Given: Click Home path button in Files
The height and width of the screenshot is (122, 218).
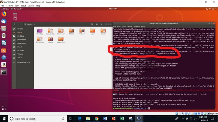Looking at the screenshot, I should point(28,24).
